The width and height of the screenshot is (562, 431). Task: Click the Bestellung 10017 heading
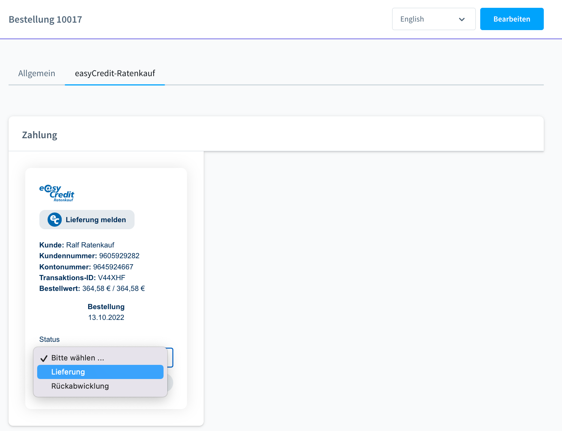45,19
